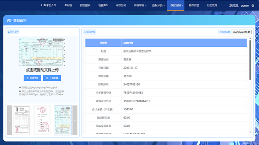Image resolution: width=259 pixels, height=145 pixels.
Task: Go to 智能搜索 in the top navigation
Action: 85,6
